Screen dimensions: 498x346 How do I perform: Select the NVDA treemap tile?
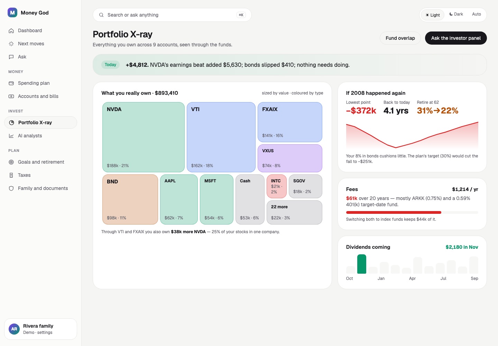tap(144, 137)
